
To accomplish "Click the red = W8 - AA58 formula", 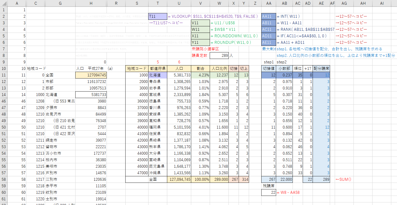I will tap(288, 192).
